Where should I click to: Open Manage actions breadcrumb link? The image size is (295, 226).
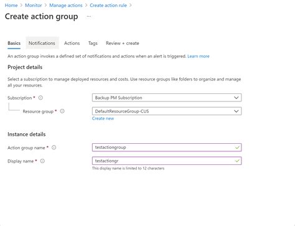click(x=66, y=6)
